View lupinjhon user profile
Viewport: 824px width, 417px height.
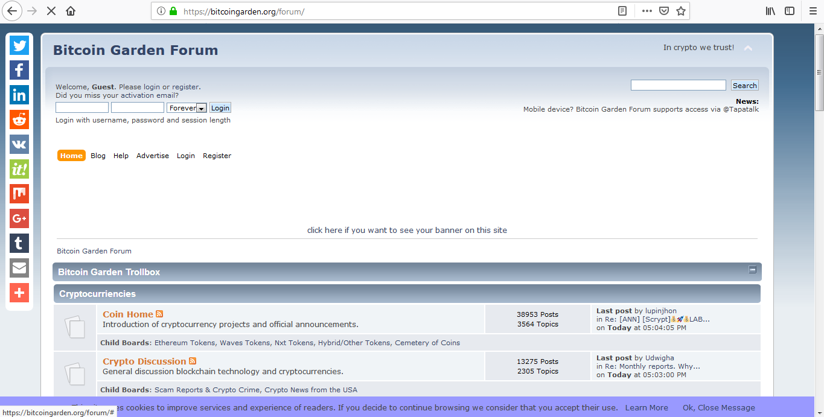(x=661, y=311)
